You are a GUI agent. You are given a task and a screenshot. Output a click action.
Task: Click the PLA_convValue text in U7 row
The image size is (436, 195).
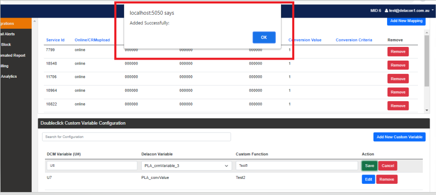click(x=155, y=177)
